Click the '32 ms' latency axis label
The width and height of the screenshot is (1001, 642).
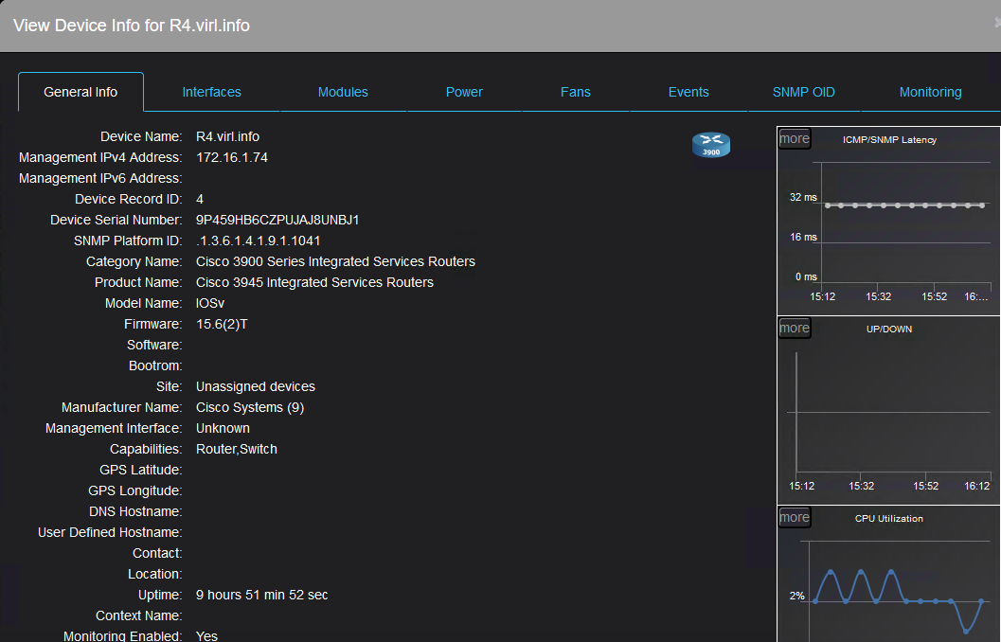803,197
